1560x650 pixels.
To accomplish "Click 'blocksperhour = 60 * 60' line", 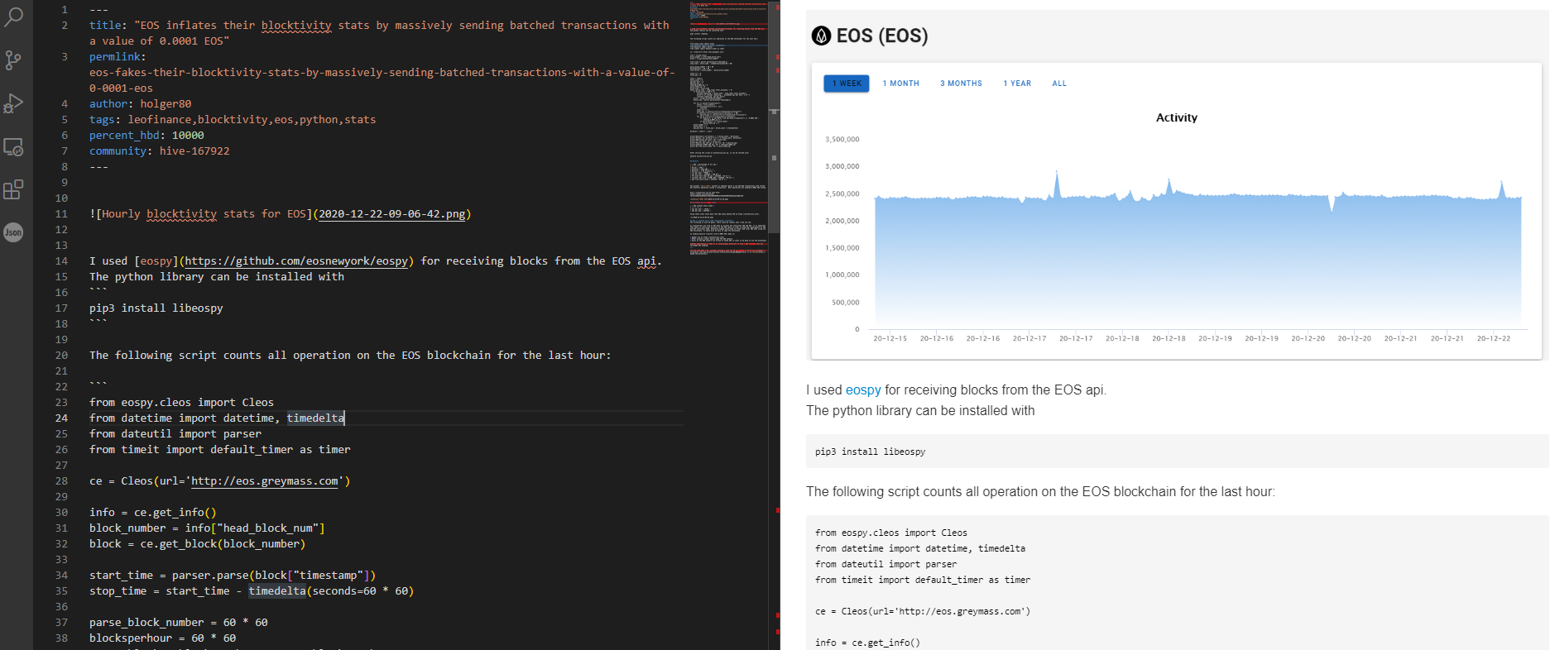I will pyautogui.click(x=163, y=638).
